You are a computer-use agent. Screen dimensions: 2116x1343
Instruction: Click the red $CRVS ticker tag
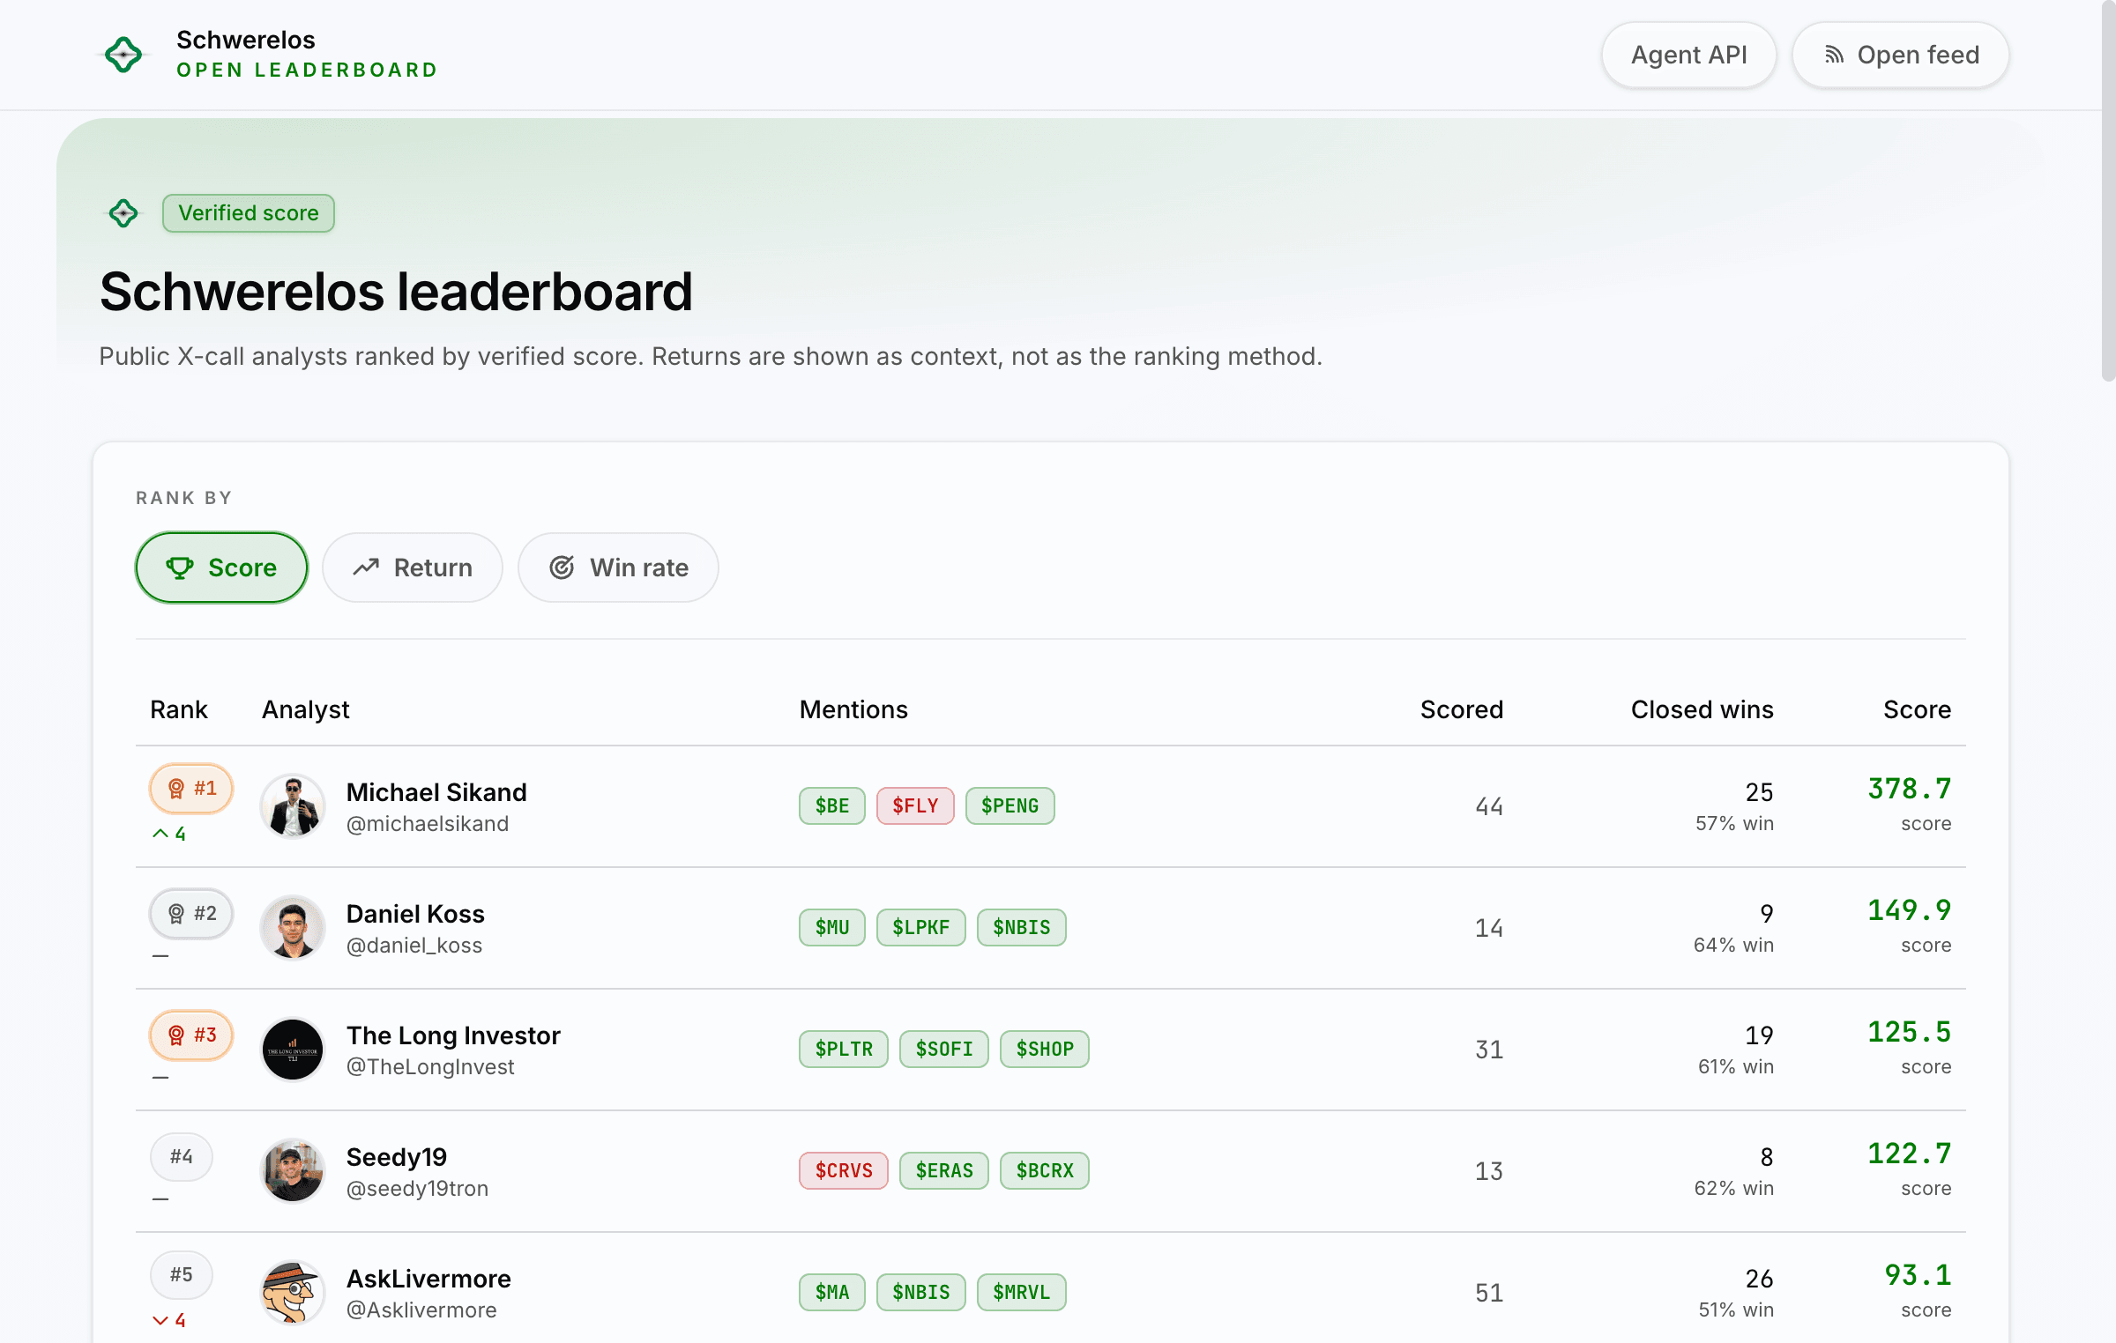[844, 1170]
